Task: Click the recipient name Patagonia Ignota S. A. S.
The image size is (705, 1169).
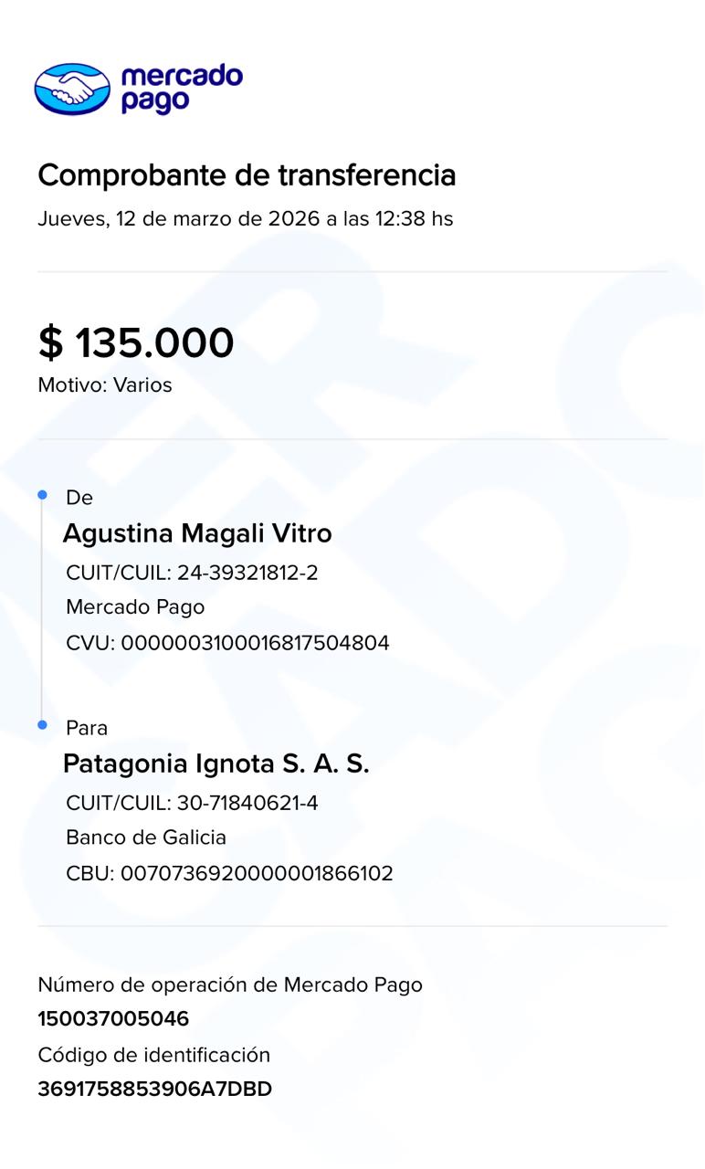Action: point(216,764)
